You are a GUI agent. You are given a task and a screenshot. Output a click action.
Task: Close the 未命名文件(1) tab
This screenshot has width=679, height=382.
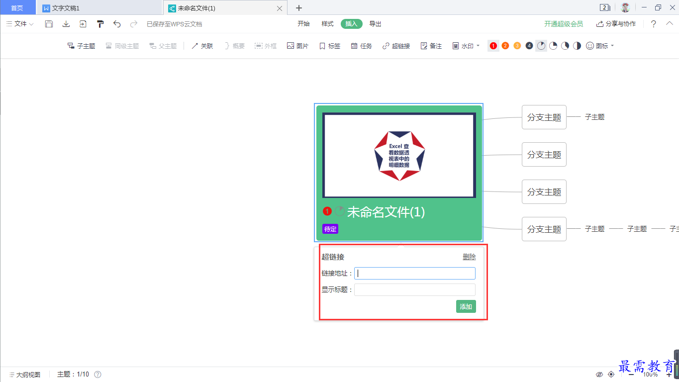pos(280,8)
